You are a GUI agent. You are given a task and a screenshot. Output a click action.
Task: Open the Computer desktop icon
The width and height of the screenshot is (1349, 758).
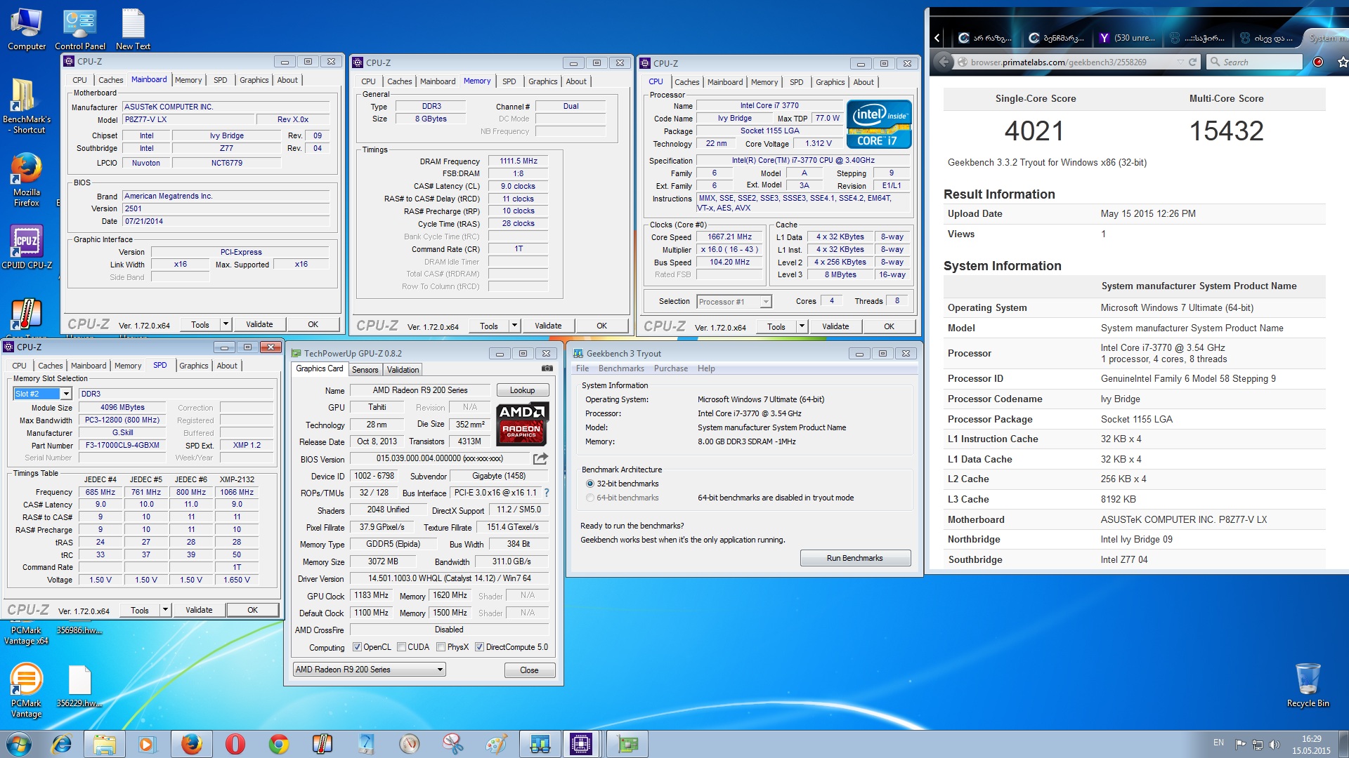(27, 29)
